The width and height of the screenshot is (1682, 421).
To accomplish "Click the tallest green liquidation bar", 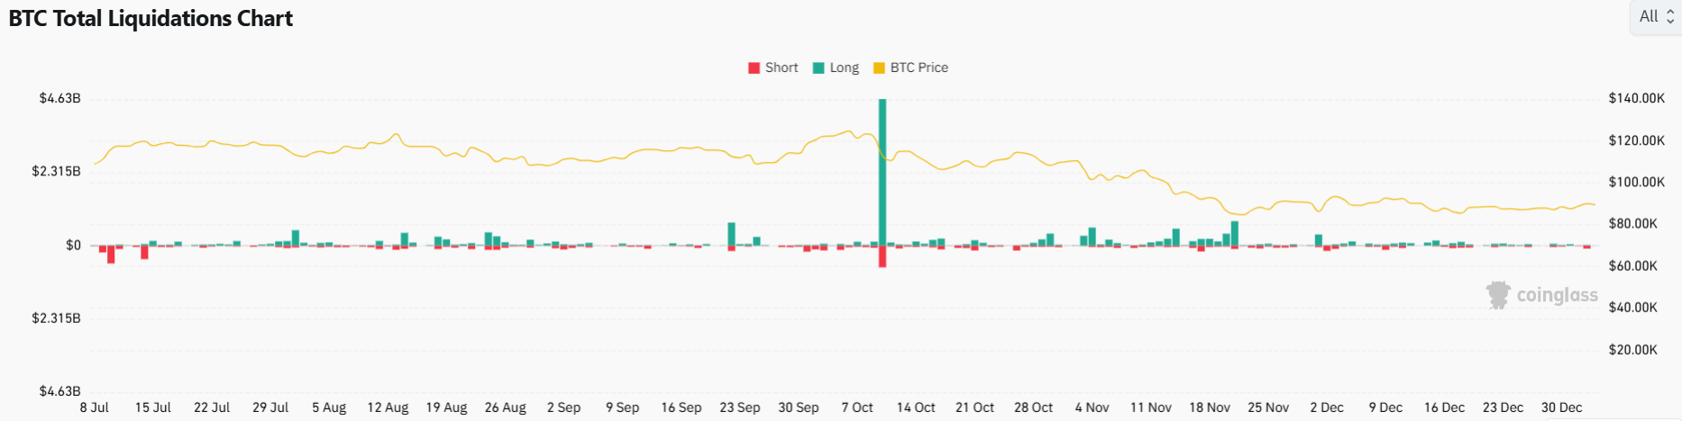I will click(882, 171).
